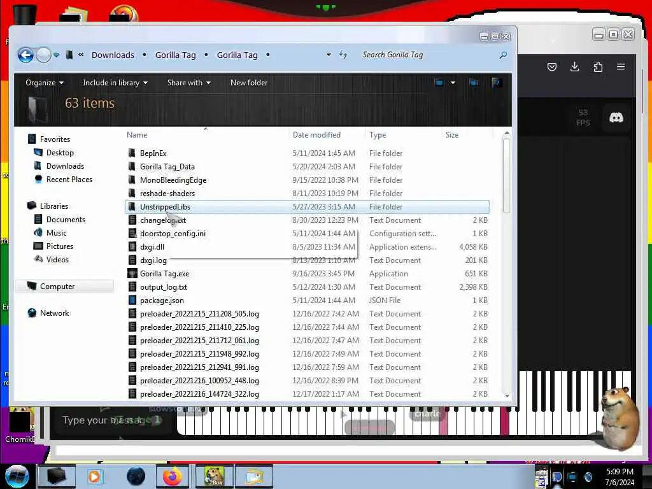
Task: Select the MonoBleedingEdge folder icon
Action: click(x=132, y=180)
